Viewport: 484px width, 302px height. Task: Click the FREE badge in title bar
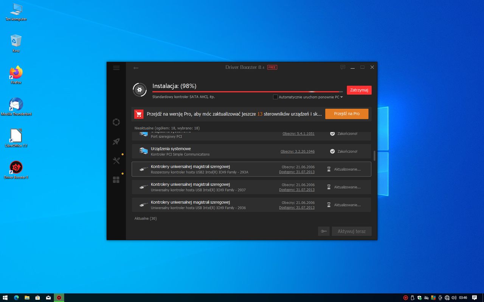point(272,68)
